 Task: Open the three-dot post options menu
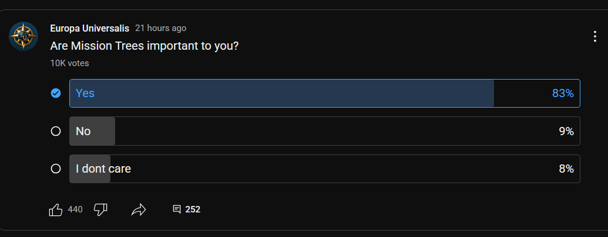coord(595,36)
